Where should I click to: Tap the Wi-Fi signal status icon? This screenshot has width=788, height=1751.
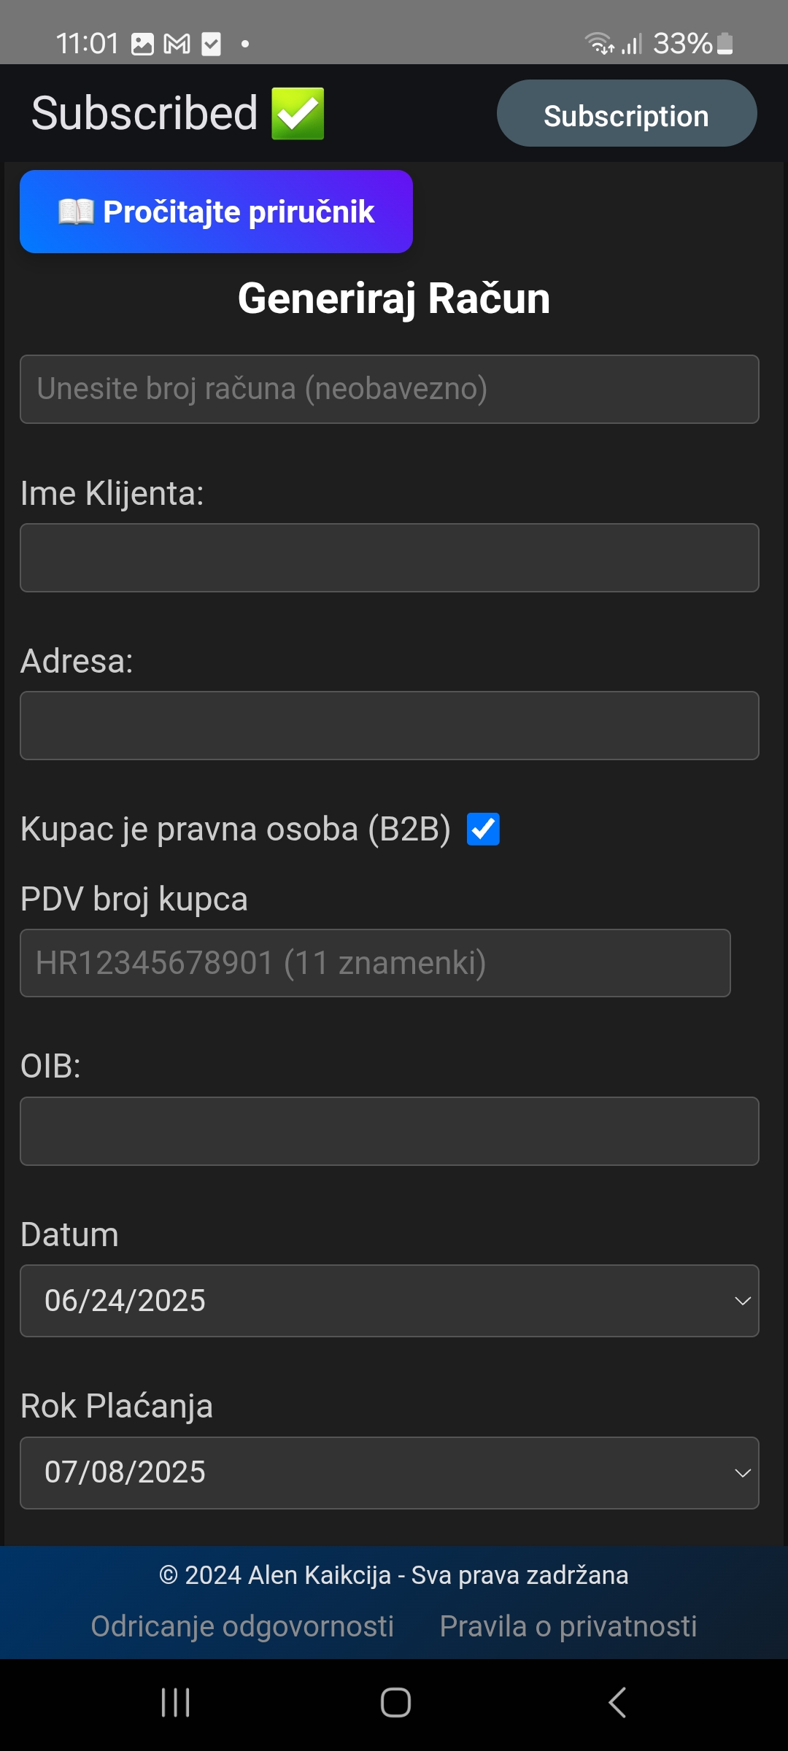pos(599,44)
